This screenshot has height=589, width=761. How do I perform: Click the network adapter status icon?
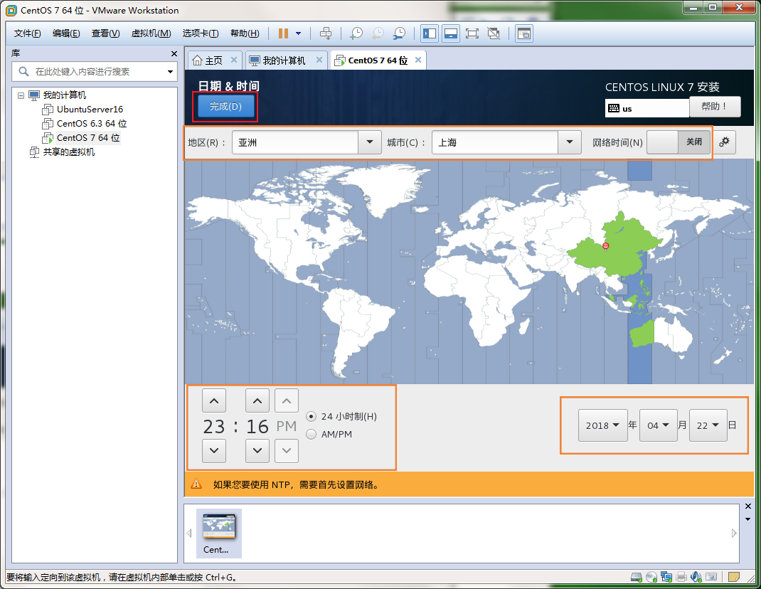click(x=666, y=577)
